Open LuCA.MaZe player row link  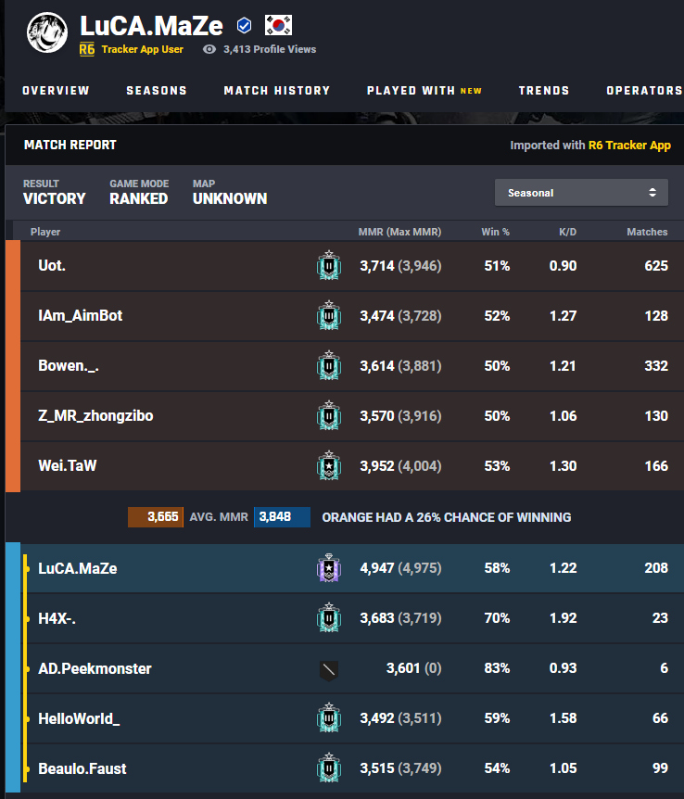click(x=78, y=568)
